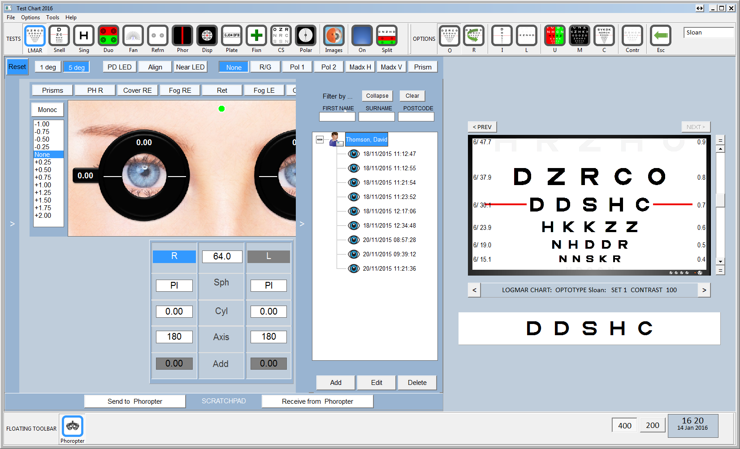Open the Images test icon
740x449 pixels.
pos(334,36)
